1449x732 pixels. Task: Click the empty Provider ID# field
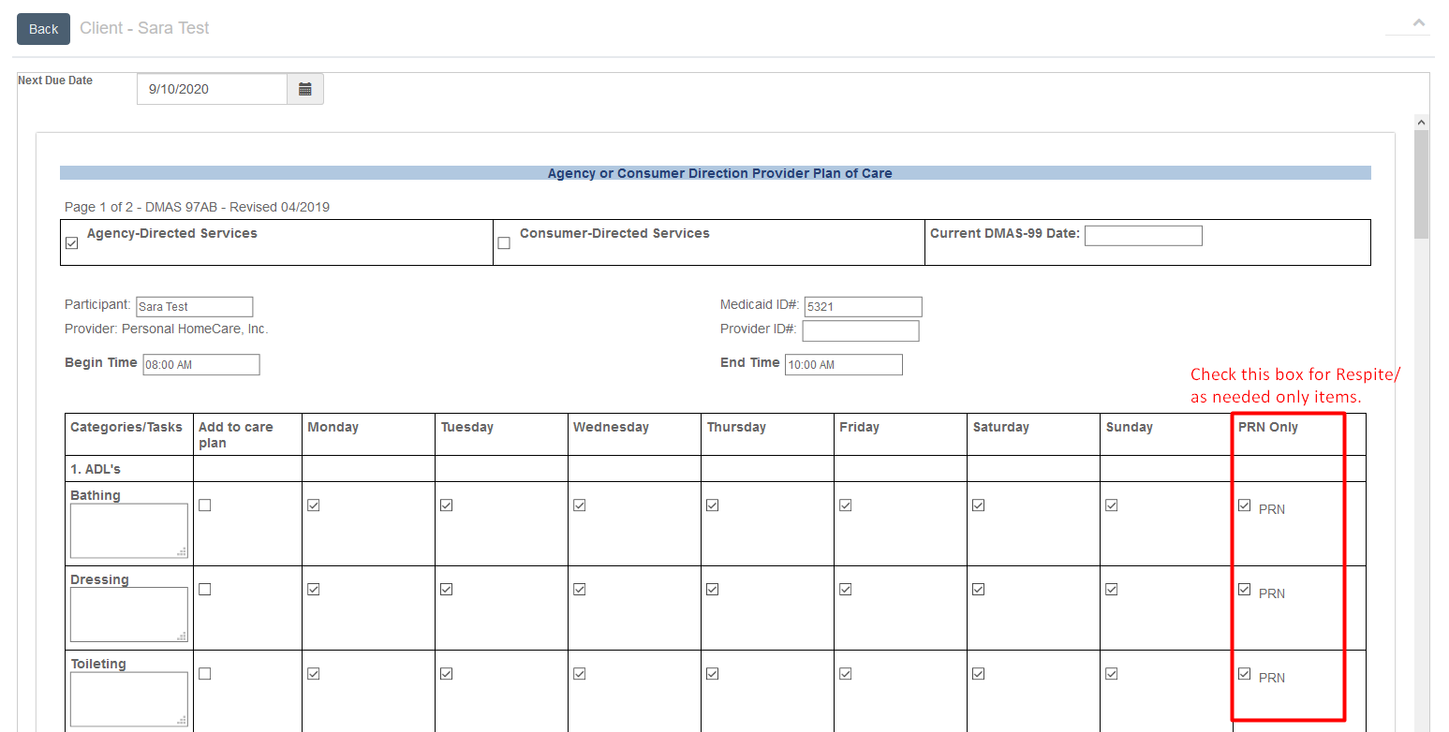860,330
